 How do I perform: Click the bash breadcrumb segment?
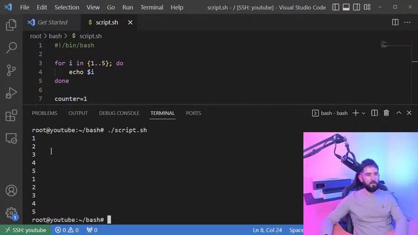tap(55, 36)
